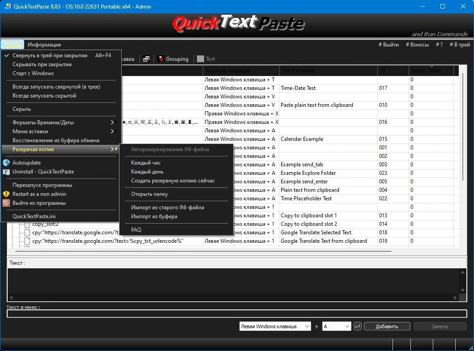The image size is (474, 351).
Task: Click the # ? help link
Action: (439, 45)
